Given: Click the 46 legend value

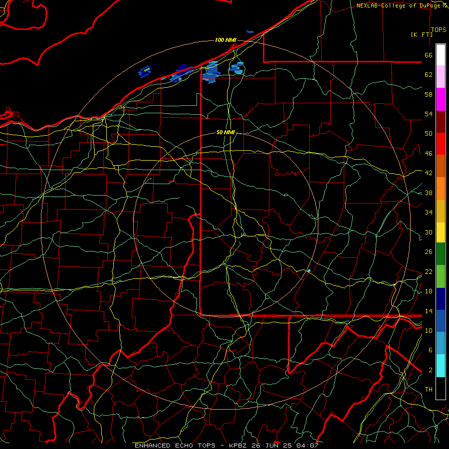Looking at the screenshot, I should (x=429, y=154).
